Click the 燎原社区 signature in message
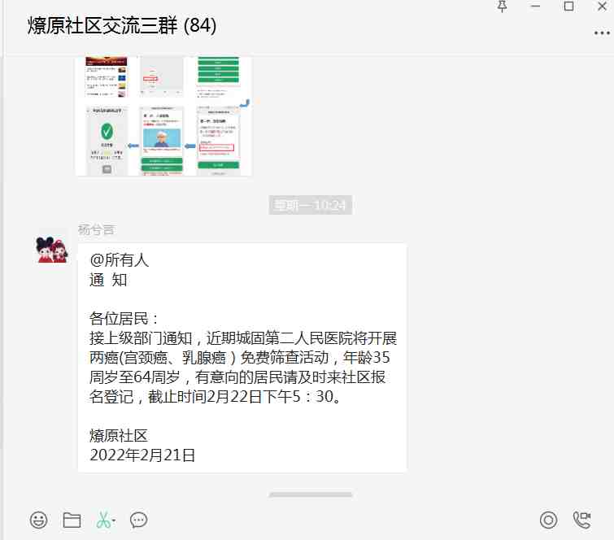Screen dimensions: 614x540 coord(119,436)
